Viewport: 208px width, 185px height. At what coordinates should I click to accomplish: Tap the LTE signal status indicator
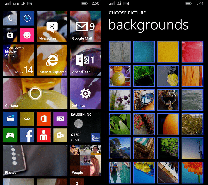(16, 3)
